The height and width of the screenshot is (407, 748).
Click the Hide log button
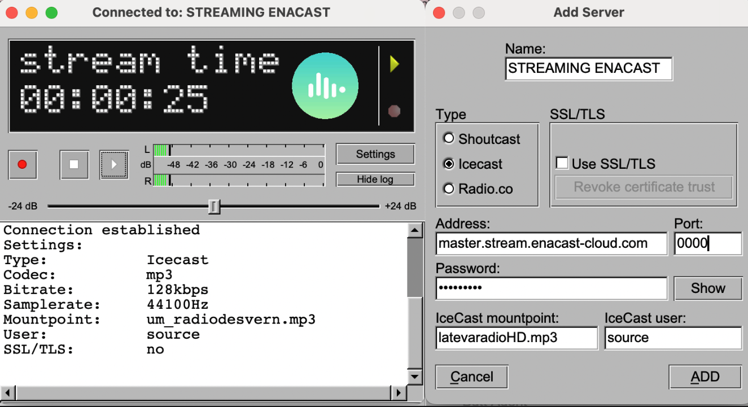(375, 180)
